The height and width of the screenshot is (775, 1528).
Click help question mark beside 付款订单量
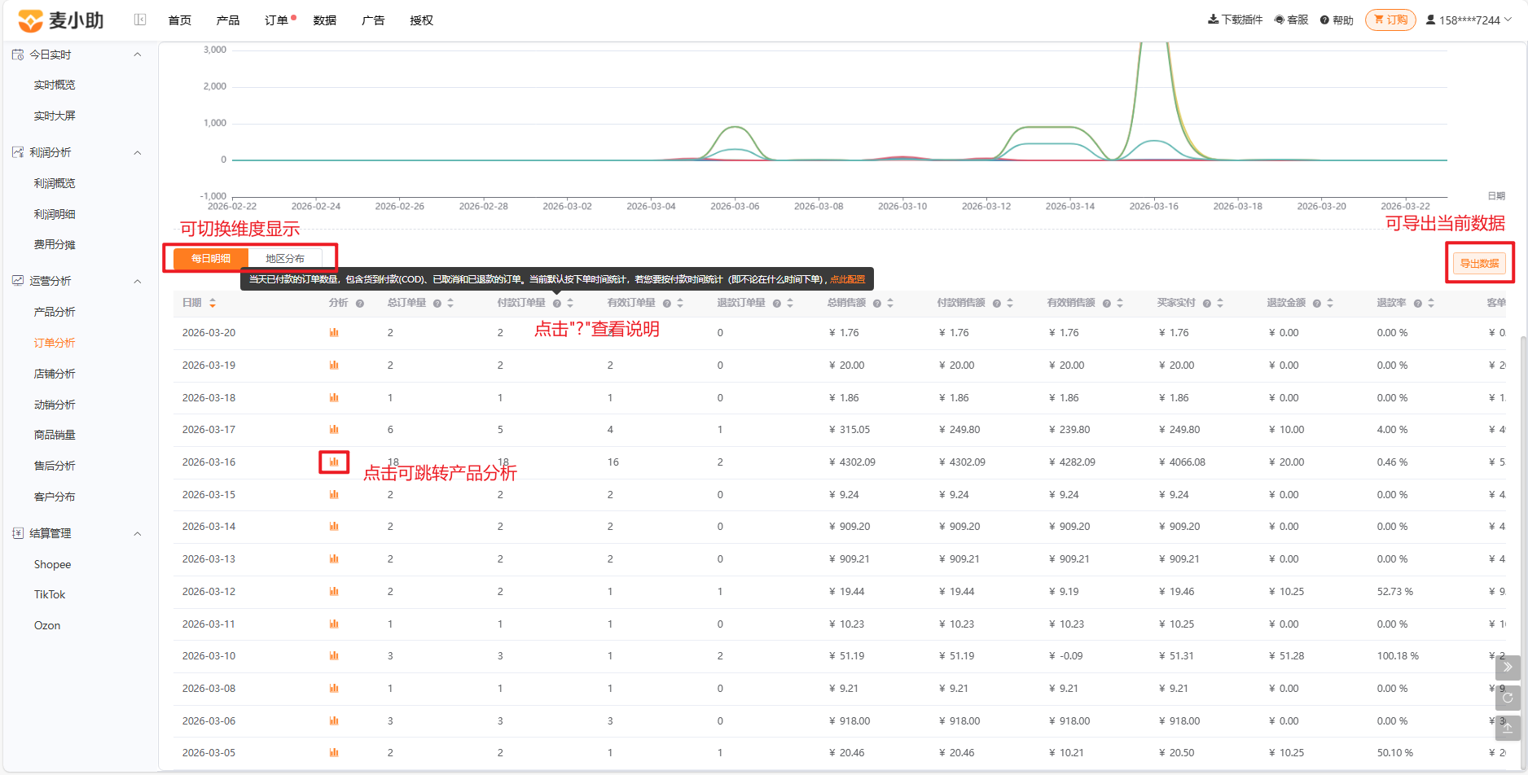[557, 303]
